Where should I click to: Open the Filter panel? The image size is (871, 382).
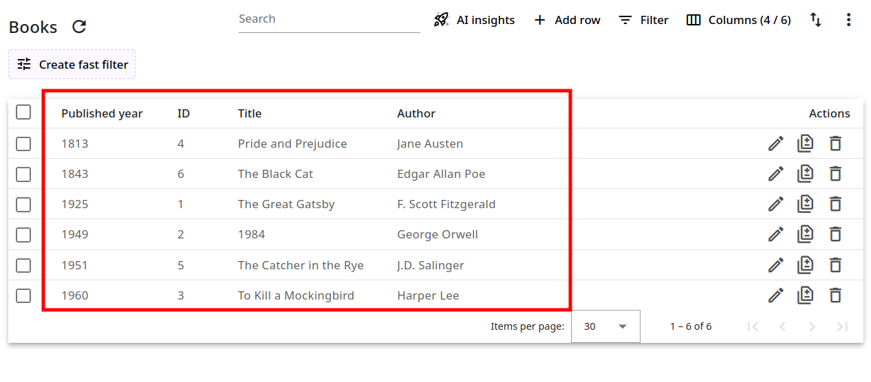tap(643, 20)
